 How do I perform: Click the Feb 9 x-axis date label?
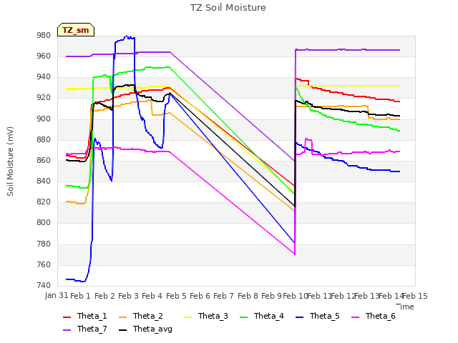coord(272,296)
